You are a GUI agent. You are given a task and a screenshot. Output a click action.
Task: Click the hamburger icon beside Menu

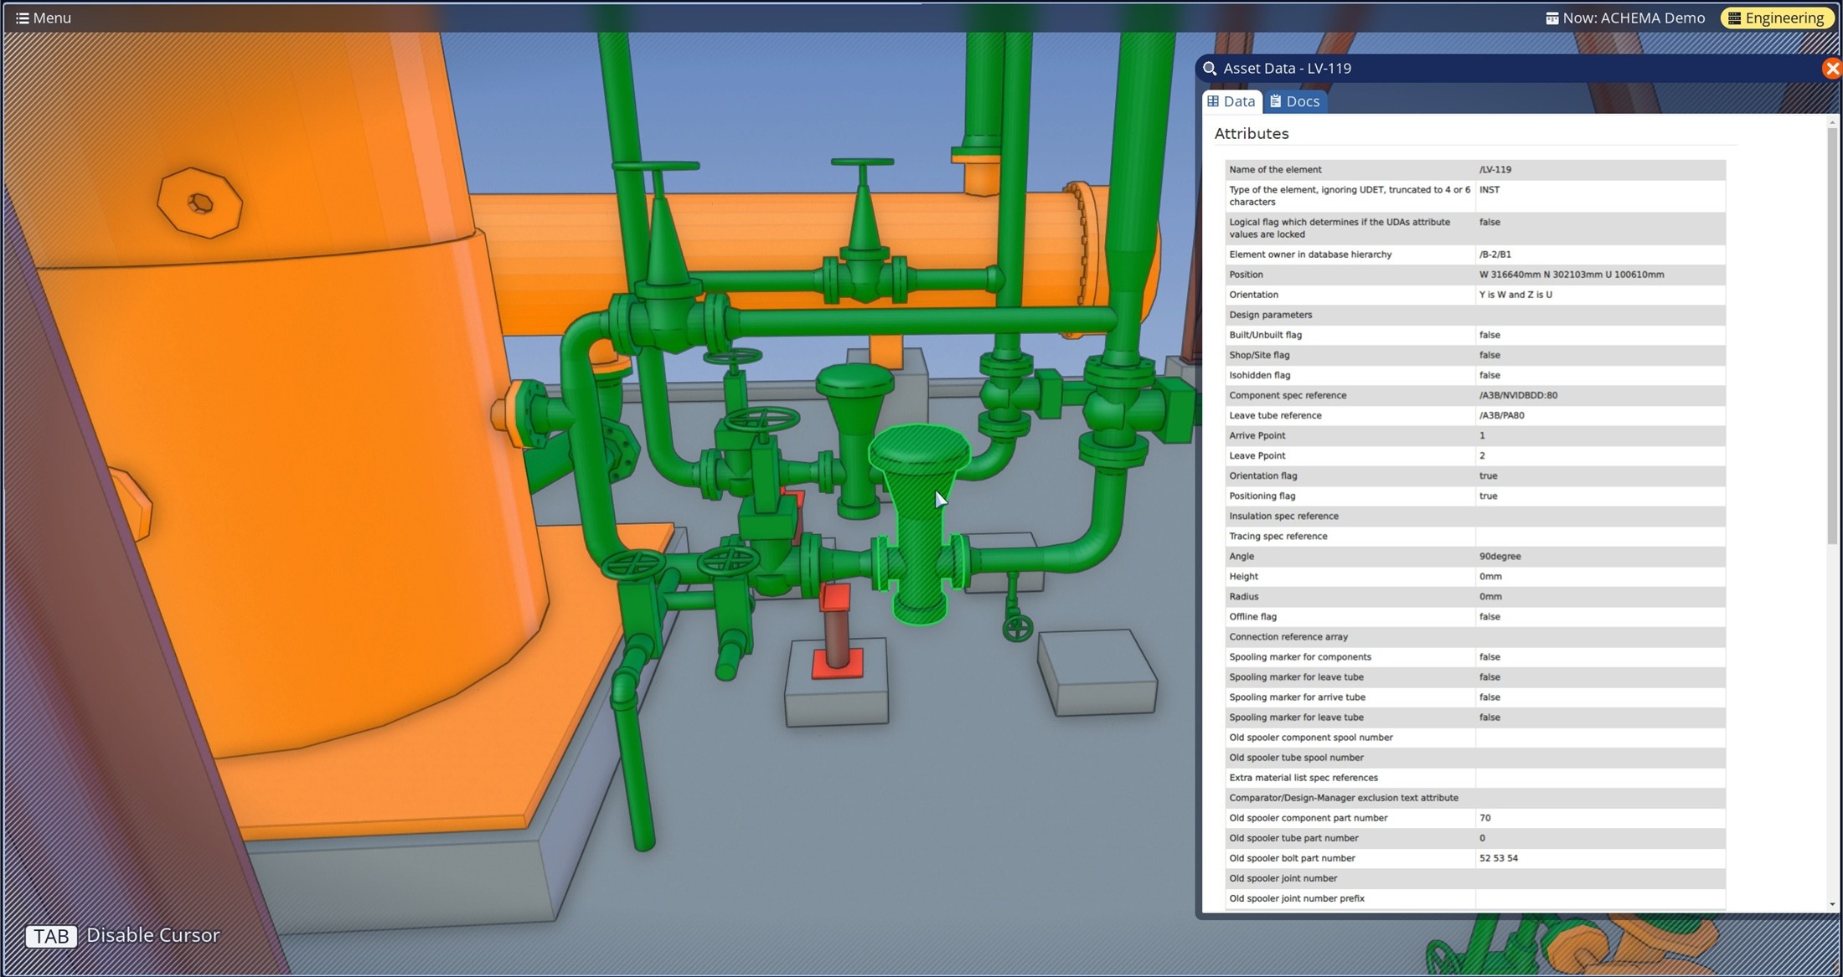click(22, 18)
